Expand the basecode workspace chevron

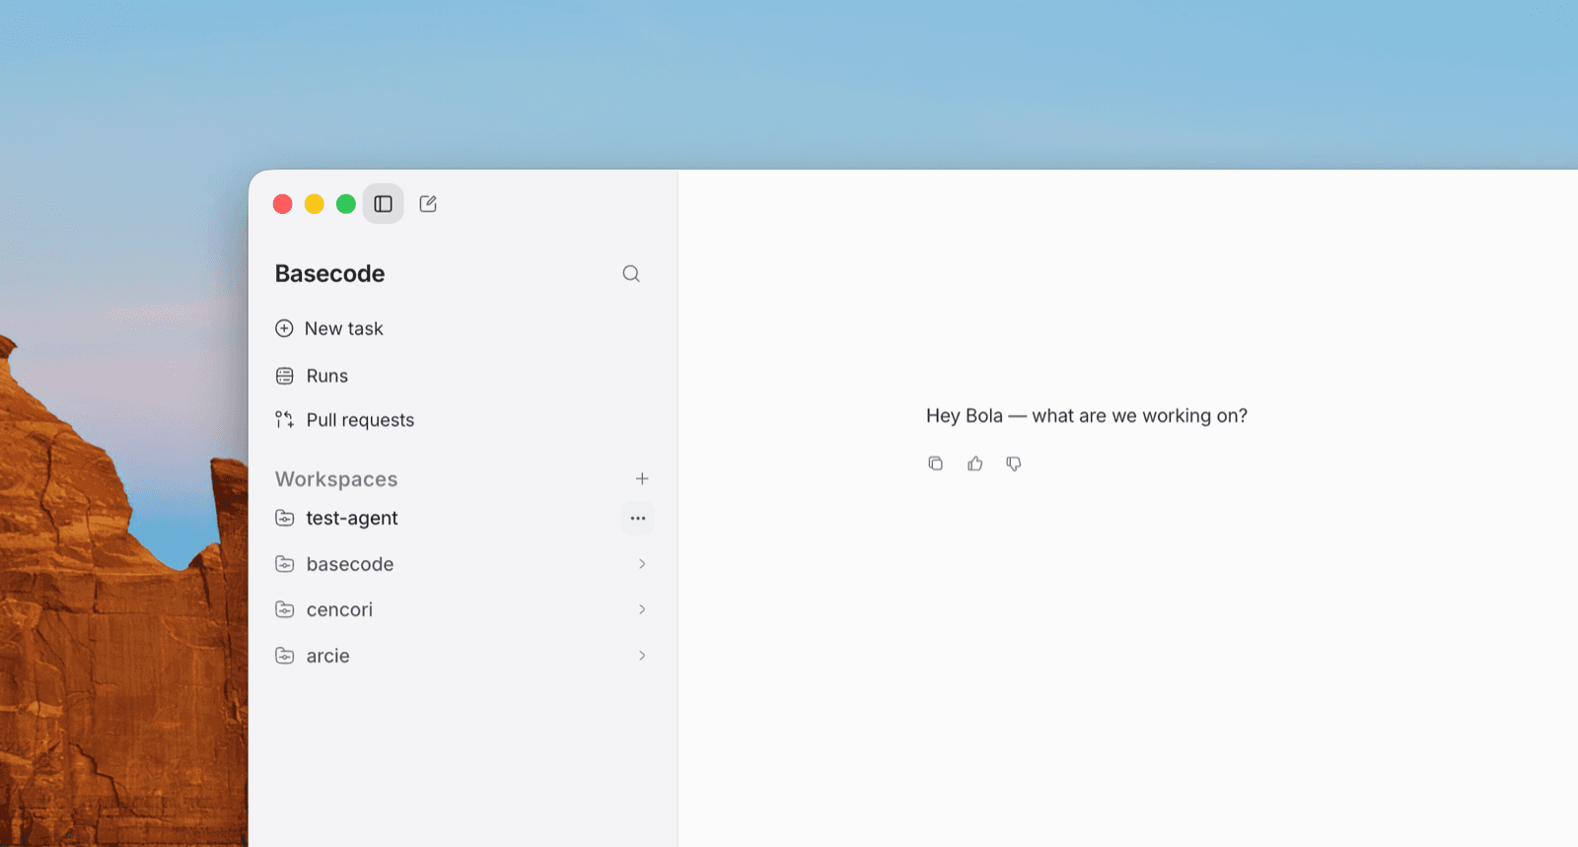click(642, 564)
